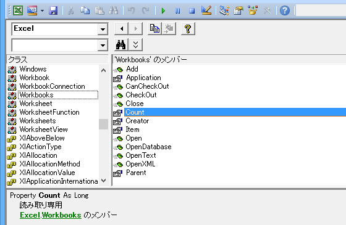Click into the search text field

(x=55, y=46)
